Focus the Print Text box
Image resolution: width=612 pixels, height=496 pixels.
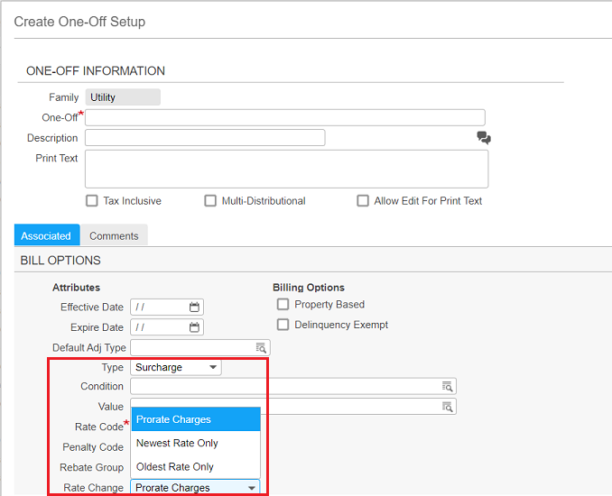[x=286, y=169]
